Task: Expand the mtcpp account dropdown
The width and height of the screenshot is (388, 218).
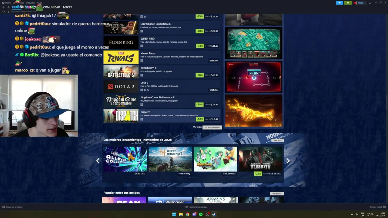Action: coord(364,3)
